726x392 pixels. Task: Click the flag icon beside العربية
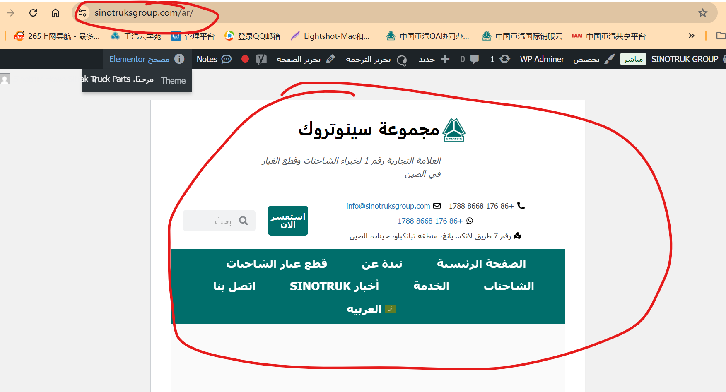pyautogui.click(x=391, y=309)
